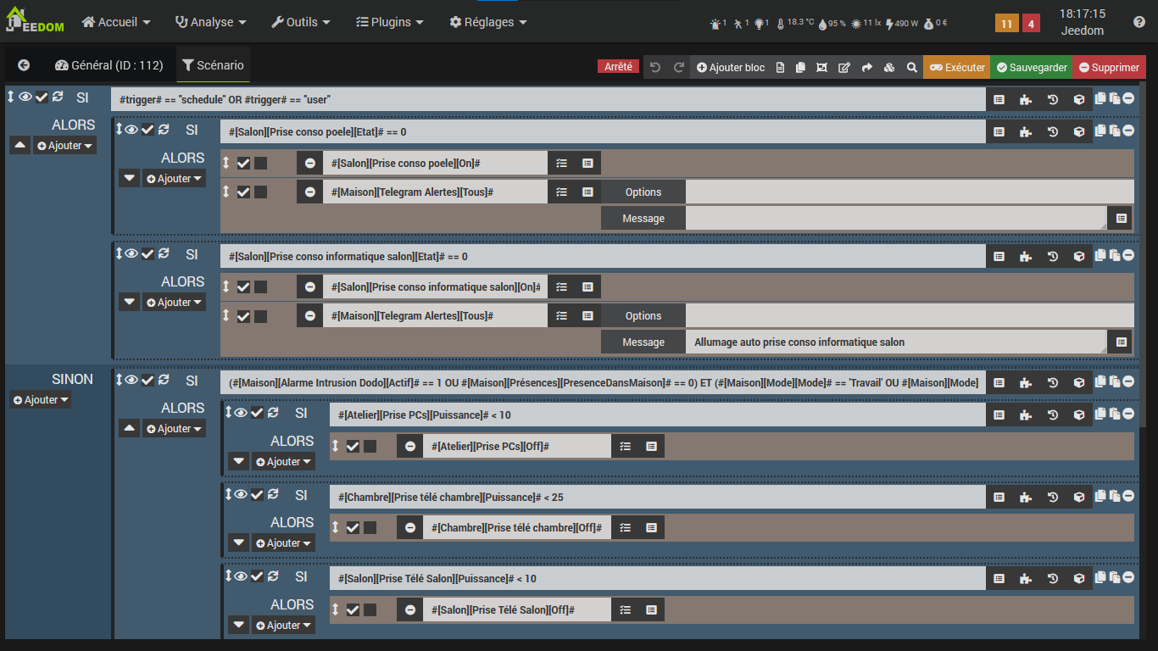Click the undo arrow in the scenario toolbar

point(654,68)
